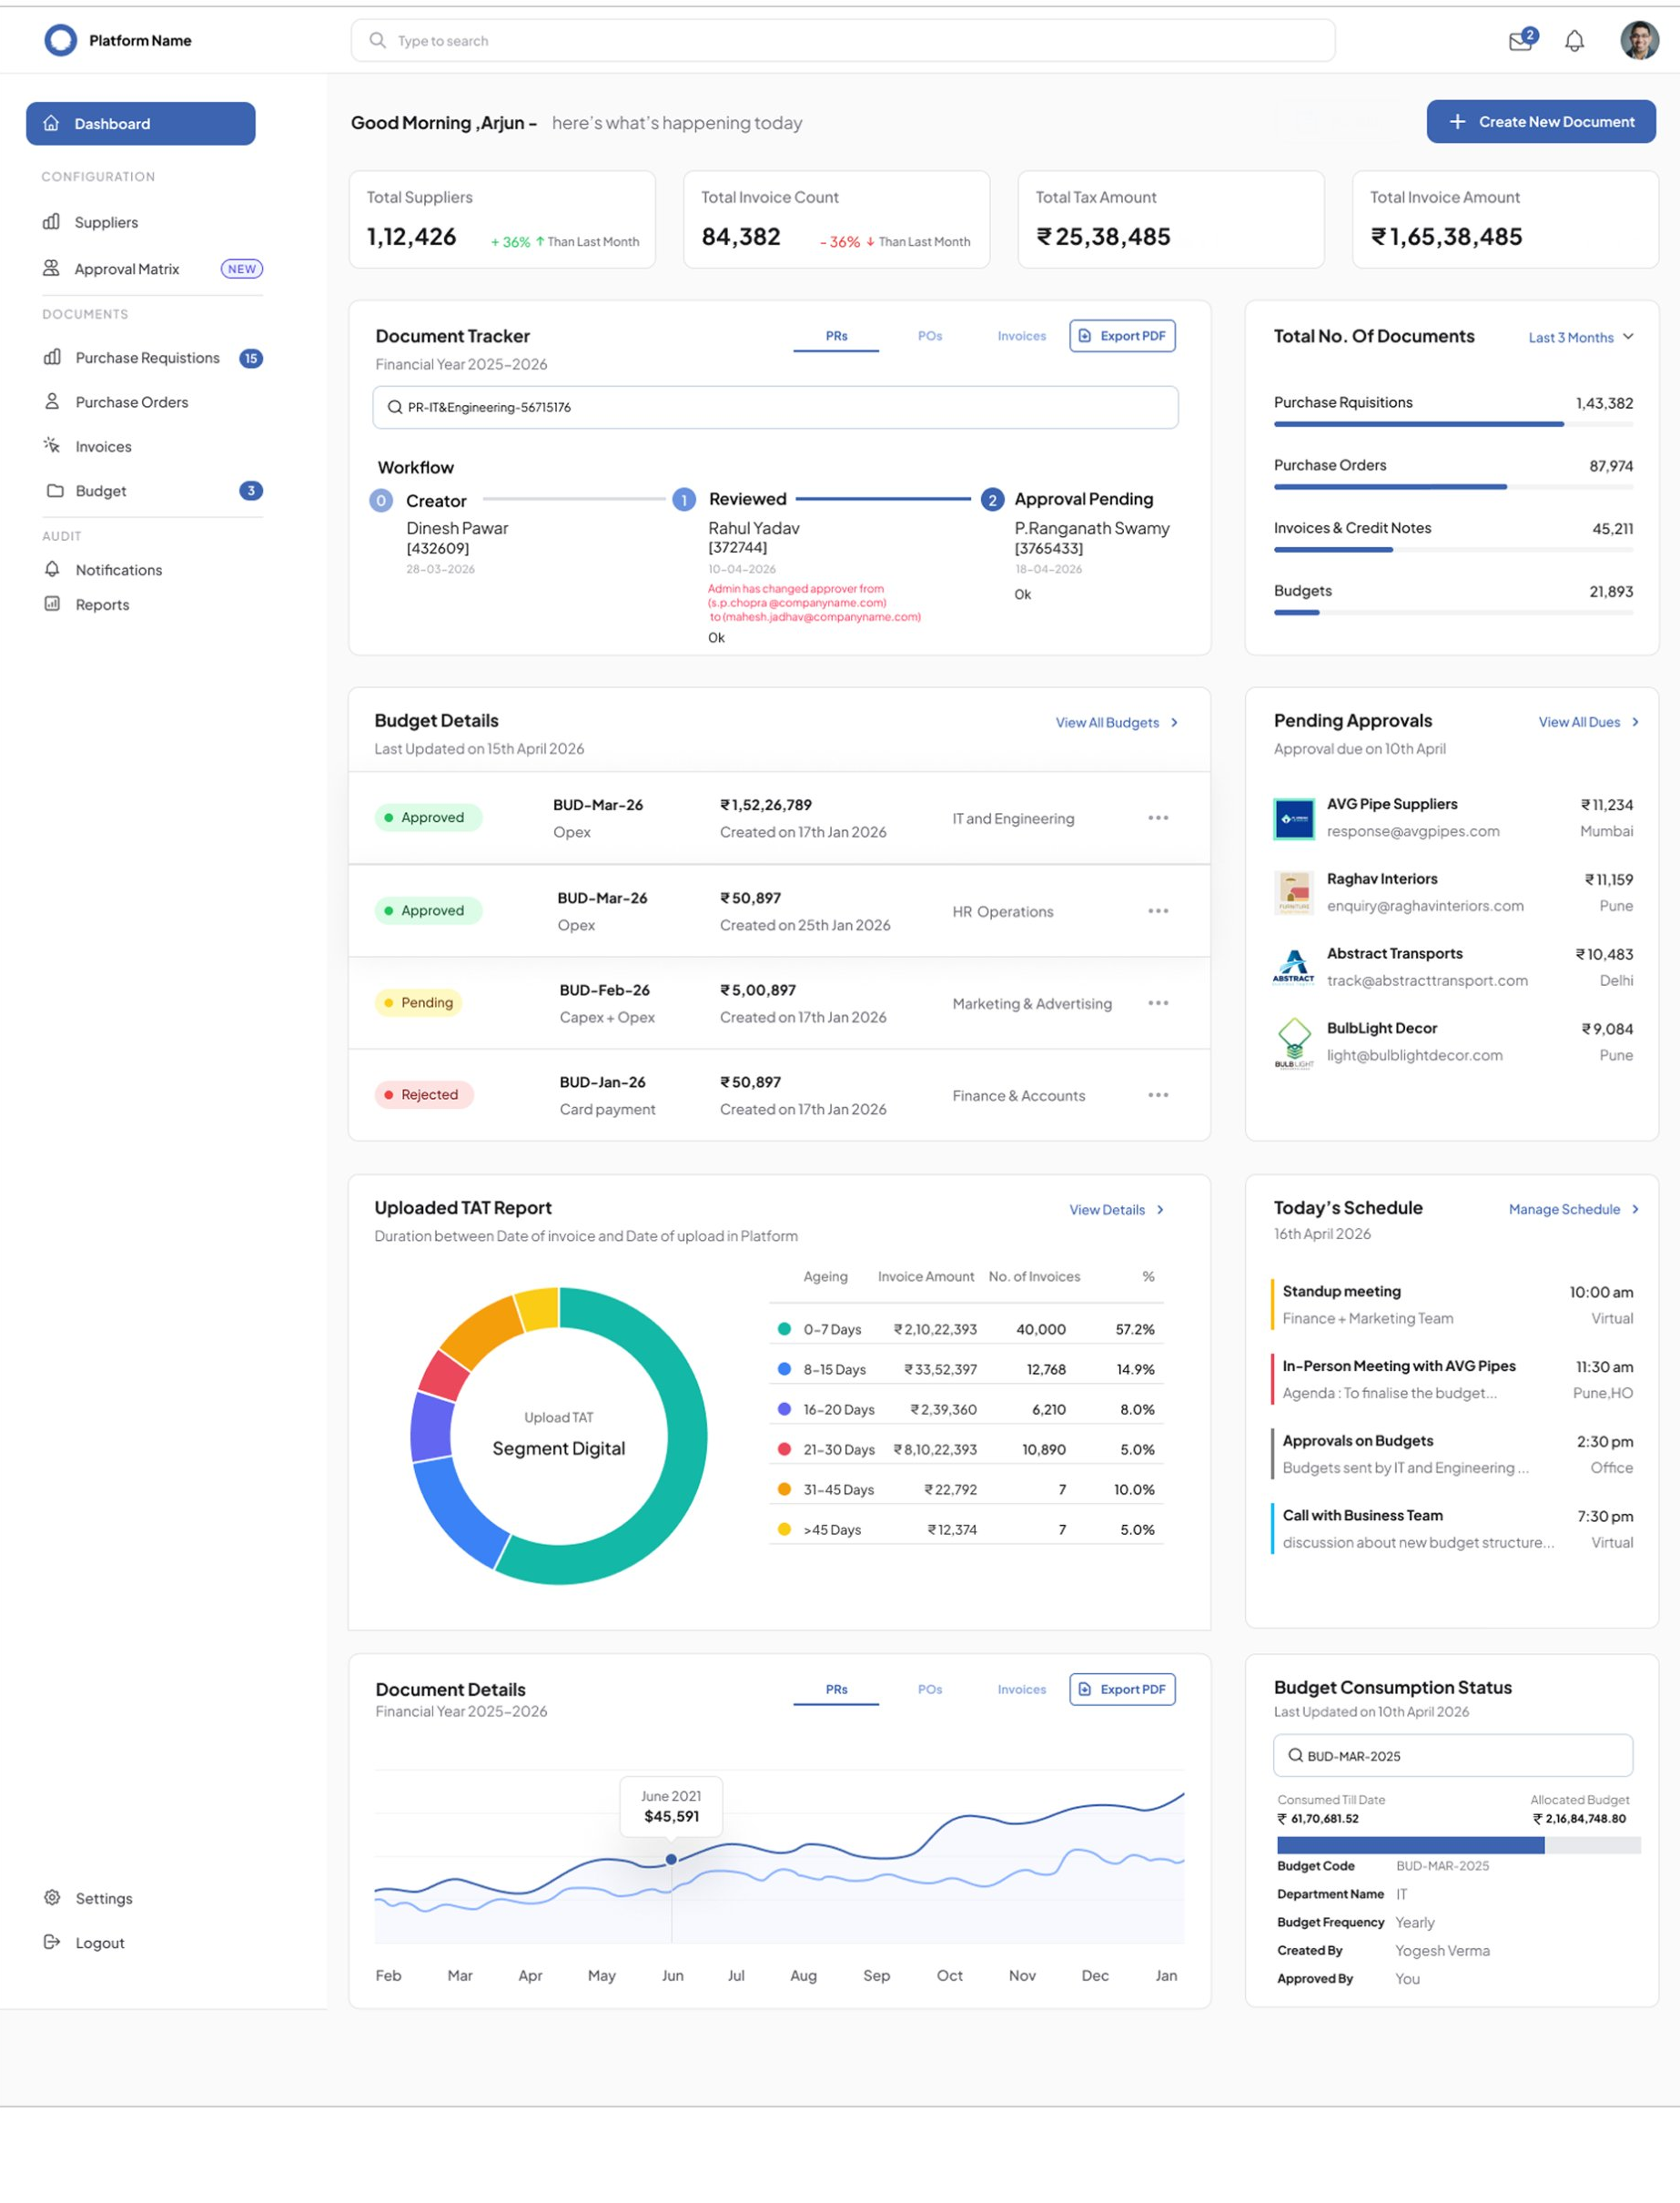Click the View All Dues chevron

coord(1635,722)
